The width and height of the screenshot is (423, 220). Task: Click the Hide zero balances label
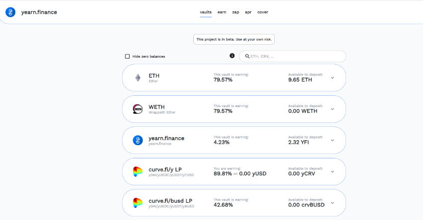(x=149, y=57)
